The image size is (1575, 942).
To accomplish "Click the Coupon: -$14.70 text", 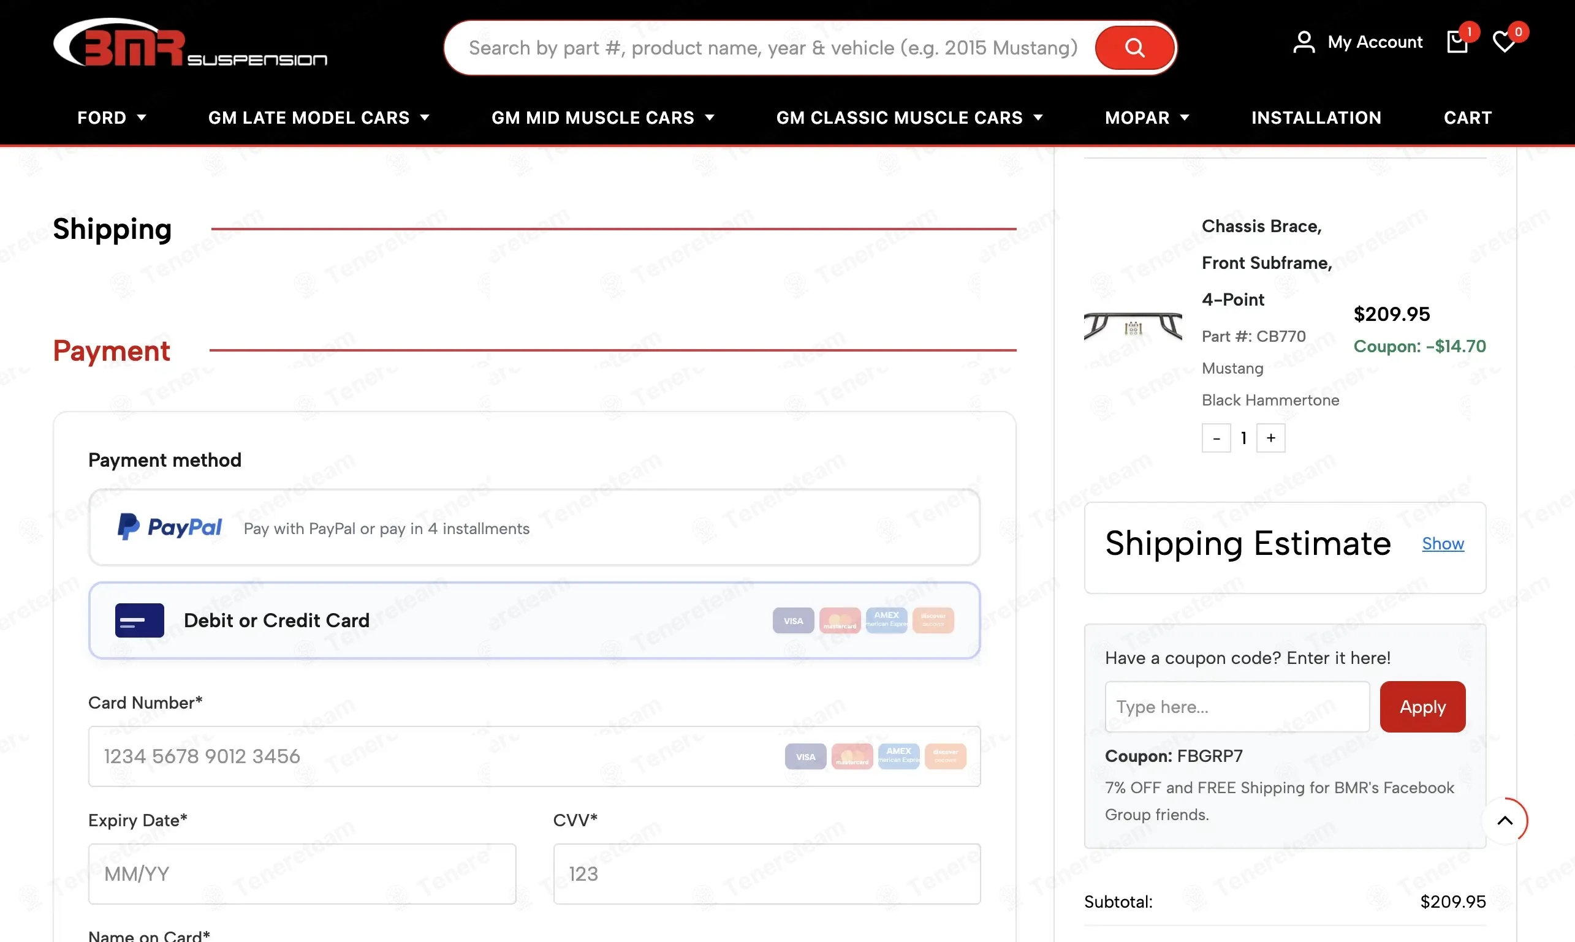I will tap(1419, 346).
